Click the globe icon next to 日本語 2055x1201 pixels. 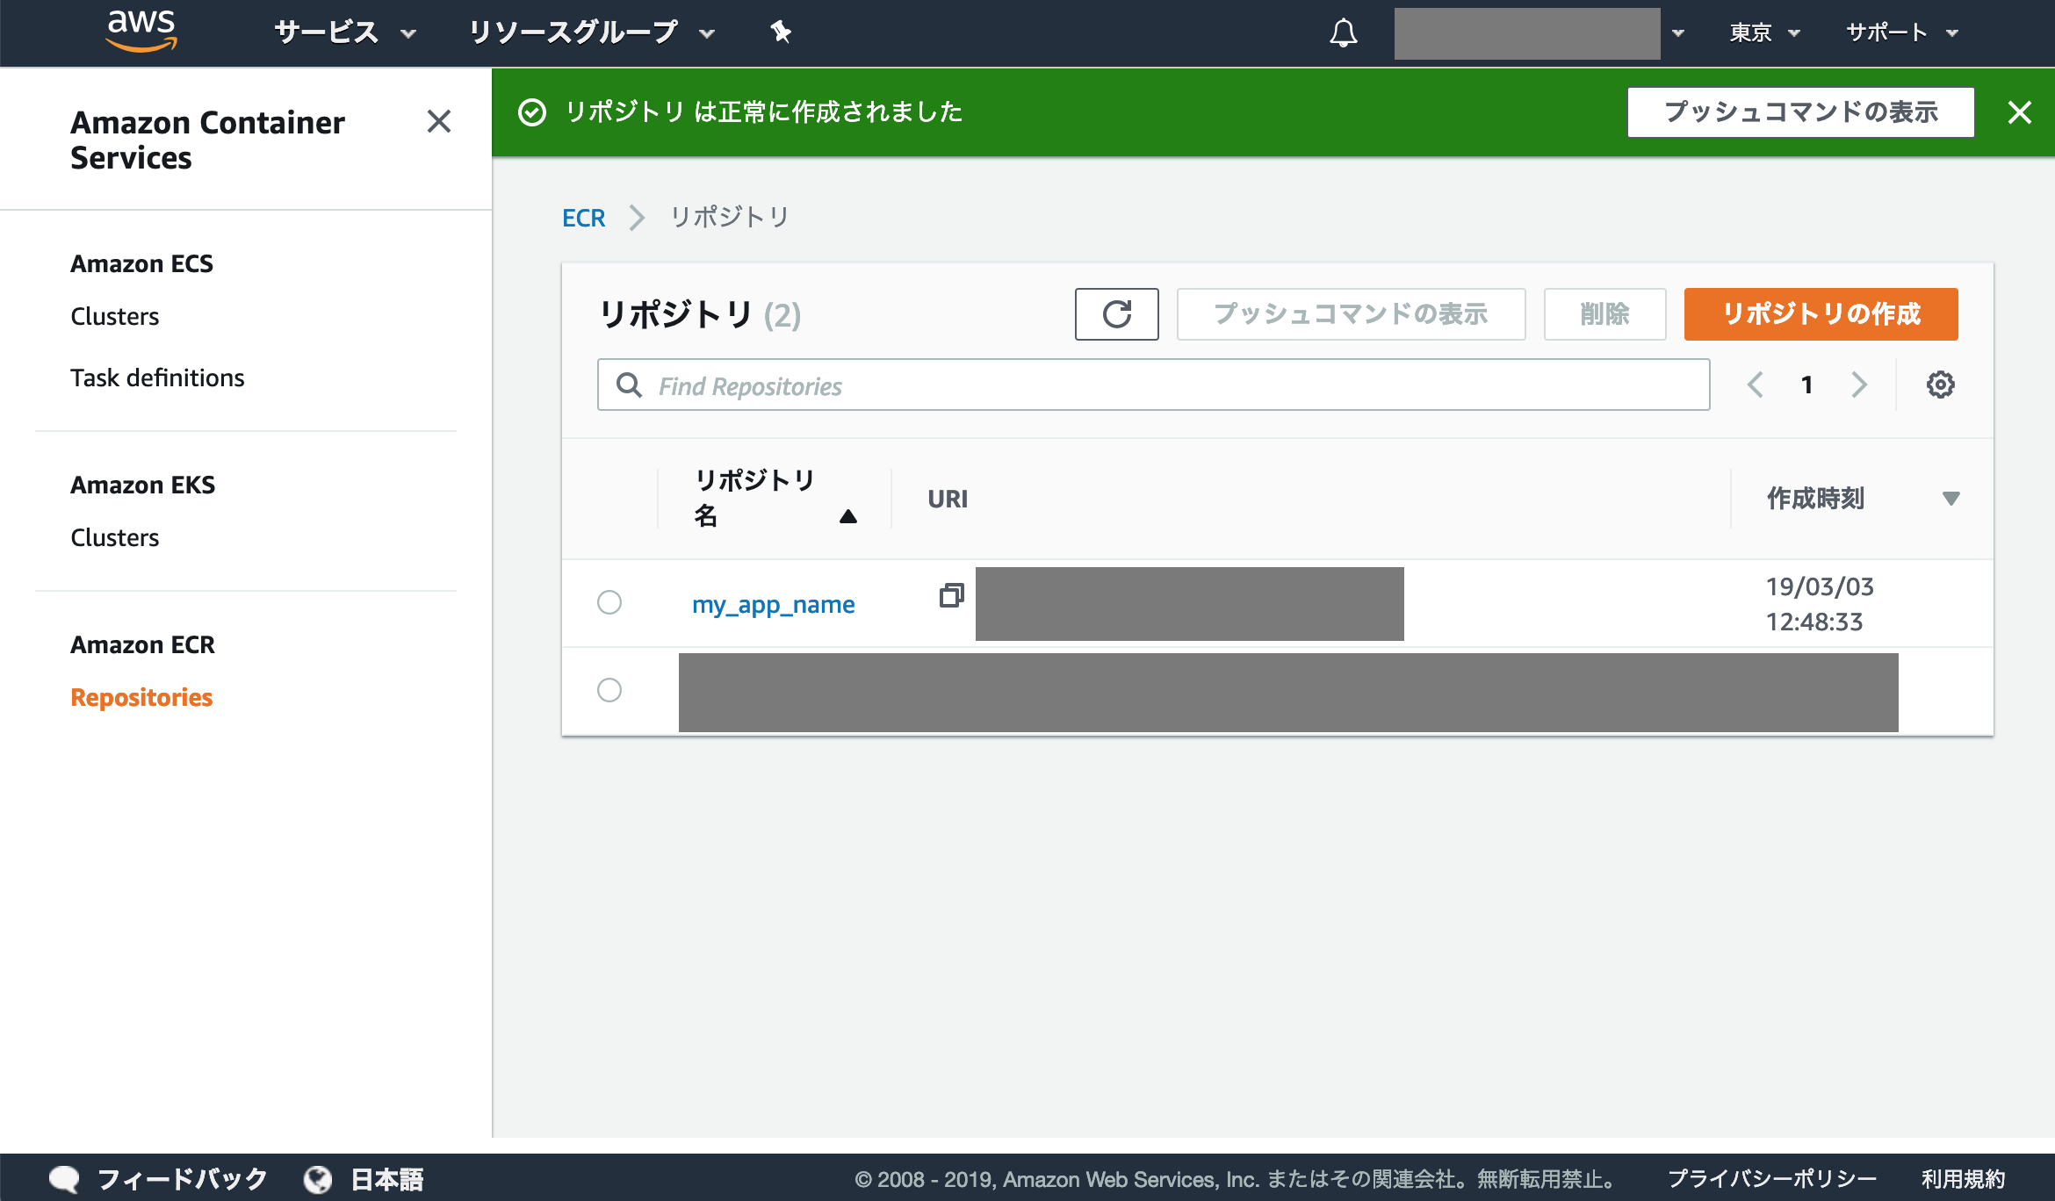click(x=316, y=1178)
